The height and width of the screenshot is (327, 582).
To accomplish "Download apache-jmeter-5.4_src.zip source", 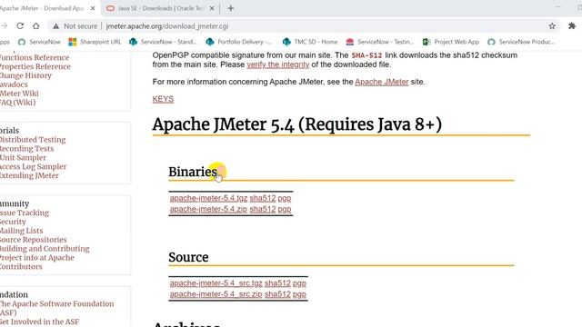I will [x=216, y=294].
